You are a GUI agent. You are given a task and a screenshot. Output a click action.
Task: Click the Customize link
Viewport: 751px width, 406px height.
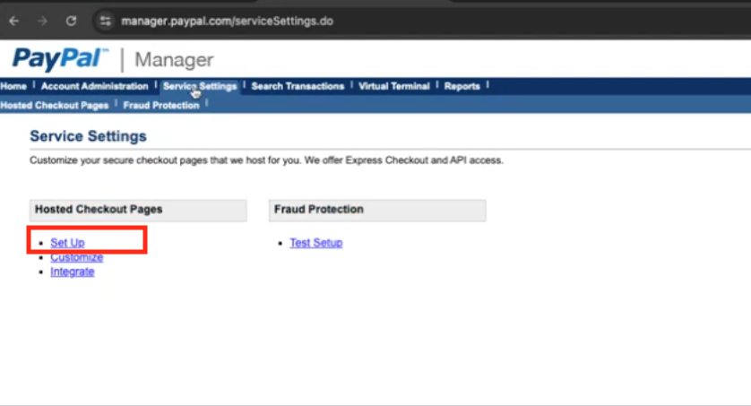click(77, 257)
